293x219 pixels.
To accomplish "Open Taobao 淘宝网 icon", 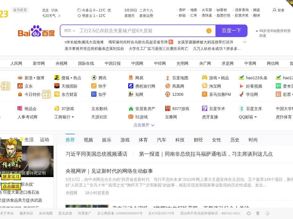I will pos(204,86).
